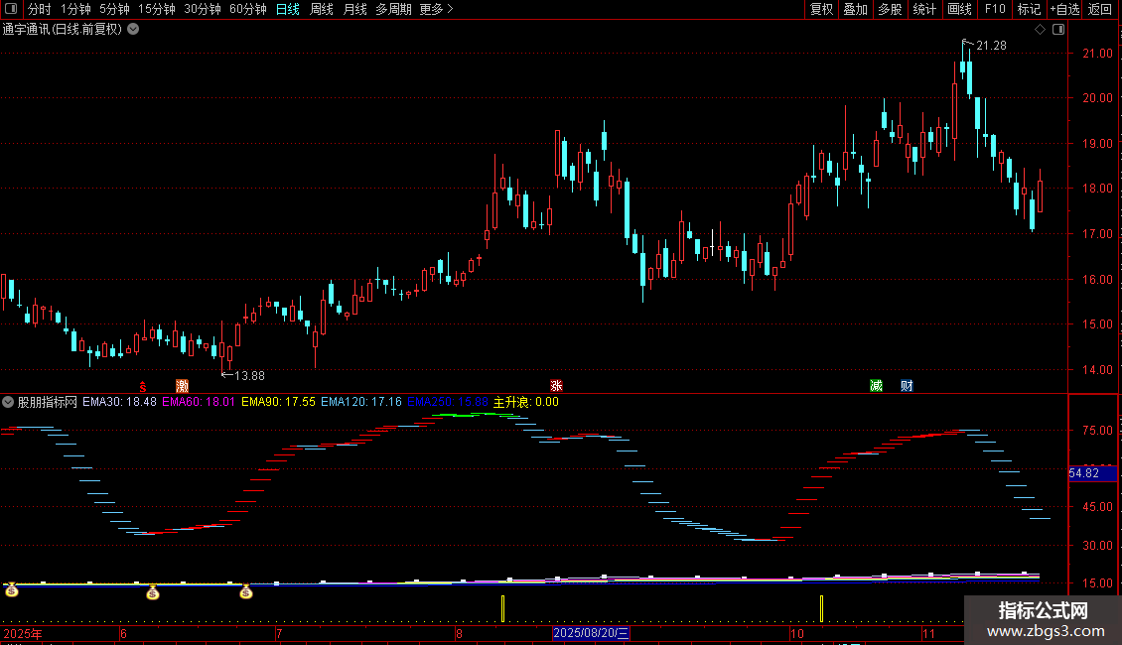Select the 30分钟 period

coord(202,9)
